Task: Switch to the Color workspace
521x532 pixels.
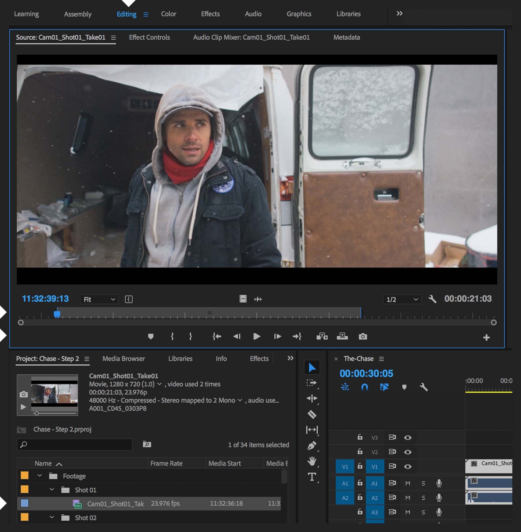Action: (x=168, y=14)
